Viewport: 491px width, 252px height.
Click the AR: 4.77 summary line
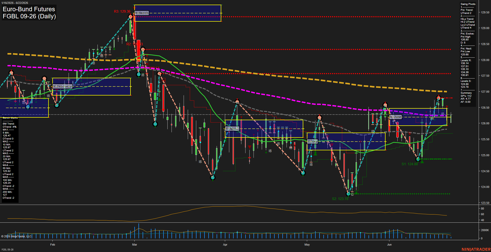tap(465, 99)
